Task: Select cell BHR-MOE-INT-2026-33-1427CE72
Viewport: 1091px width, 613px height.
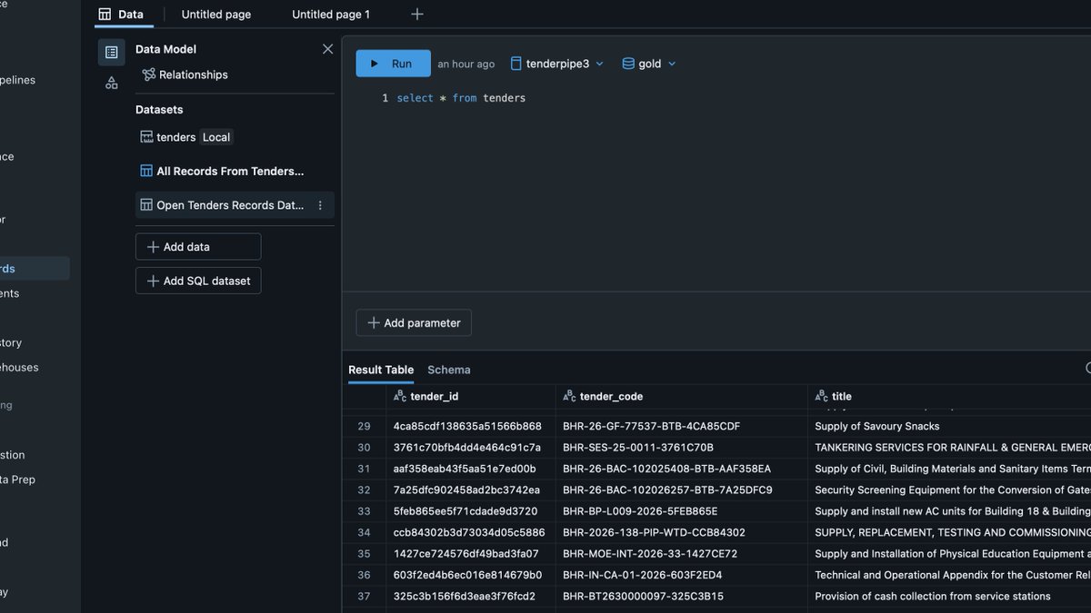Action: pyautogui.click(x=681, y=554)
